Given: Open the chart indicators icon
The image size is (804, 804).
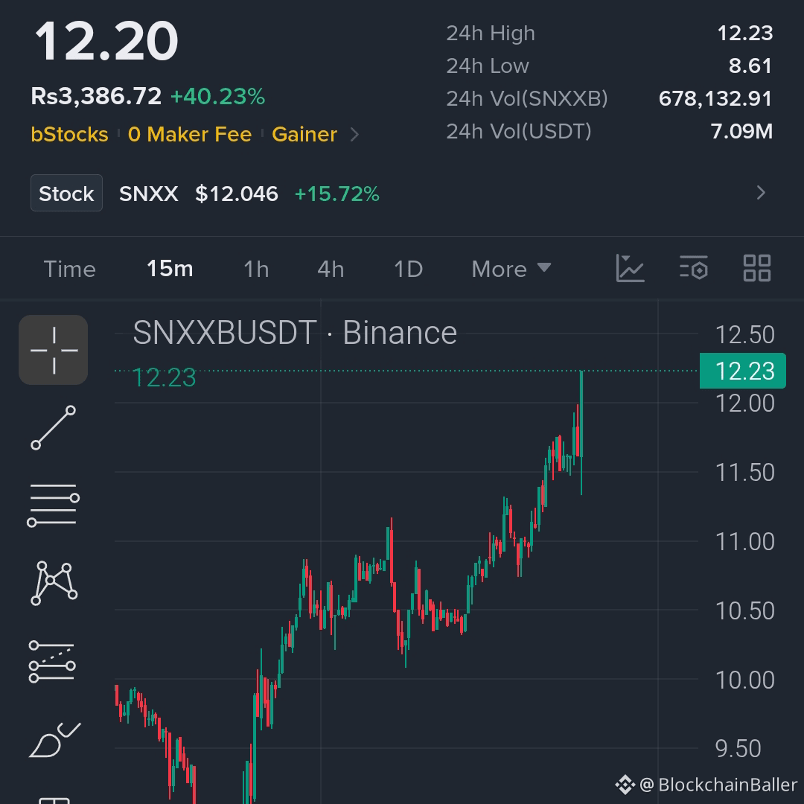Looking at the screenshot, I should coord(630,268).
